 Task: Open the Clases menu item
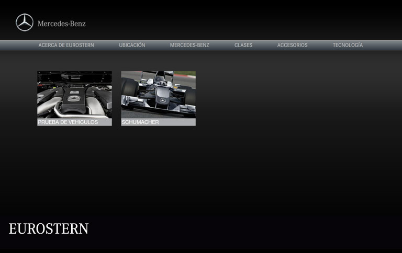tap(243, 45)
